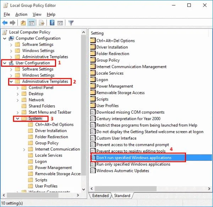
Task: Select Driver Installation in the tree
Action: click(x=51, y=131)
